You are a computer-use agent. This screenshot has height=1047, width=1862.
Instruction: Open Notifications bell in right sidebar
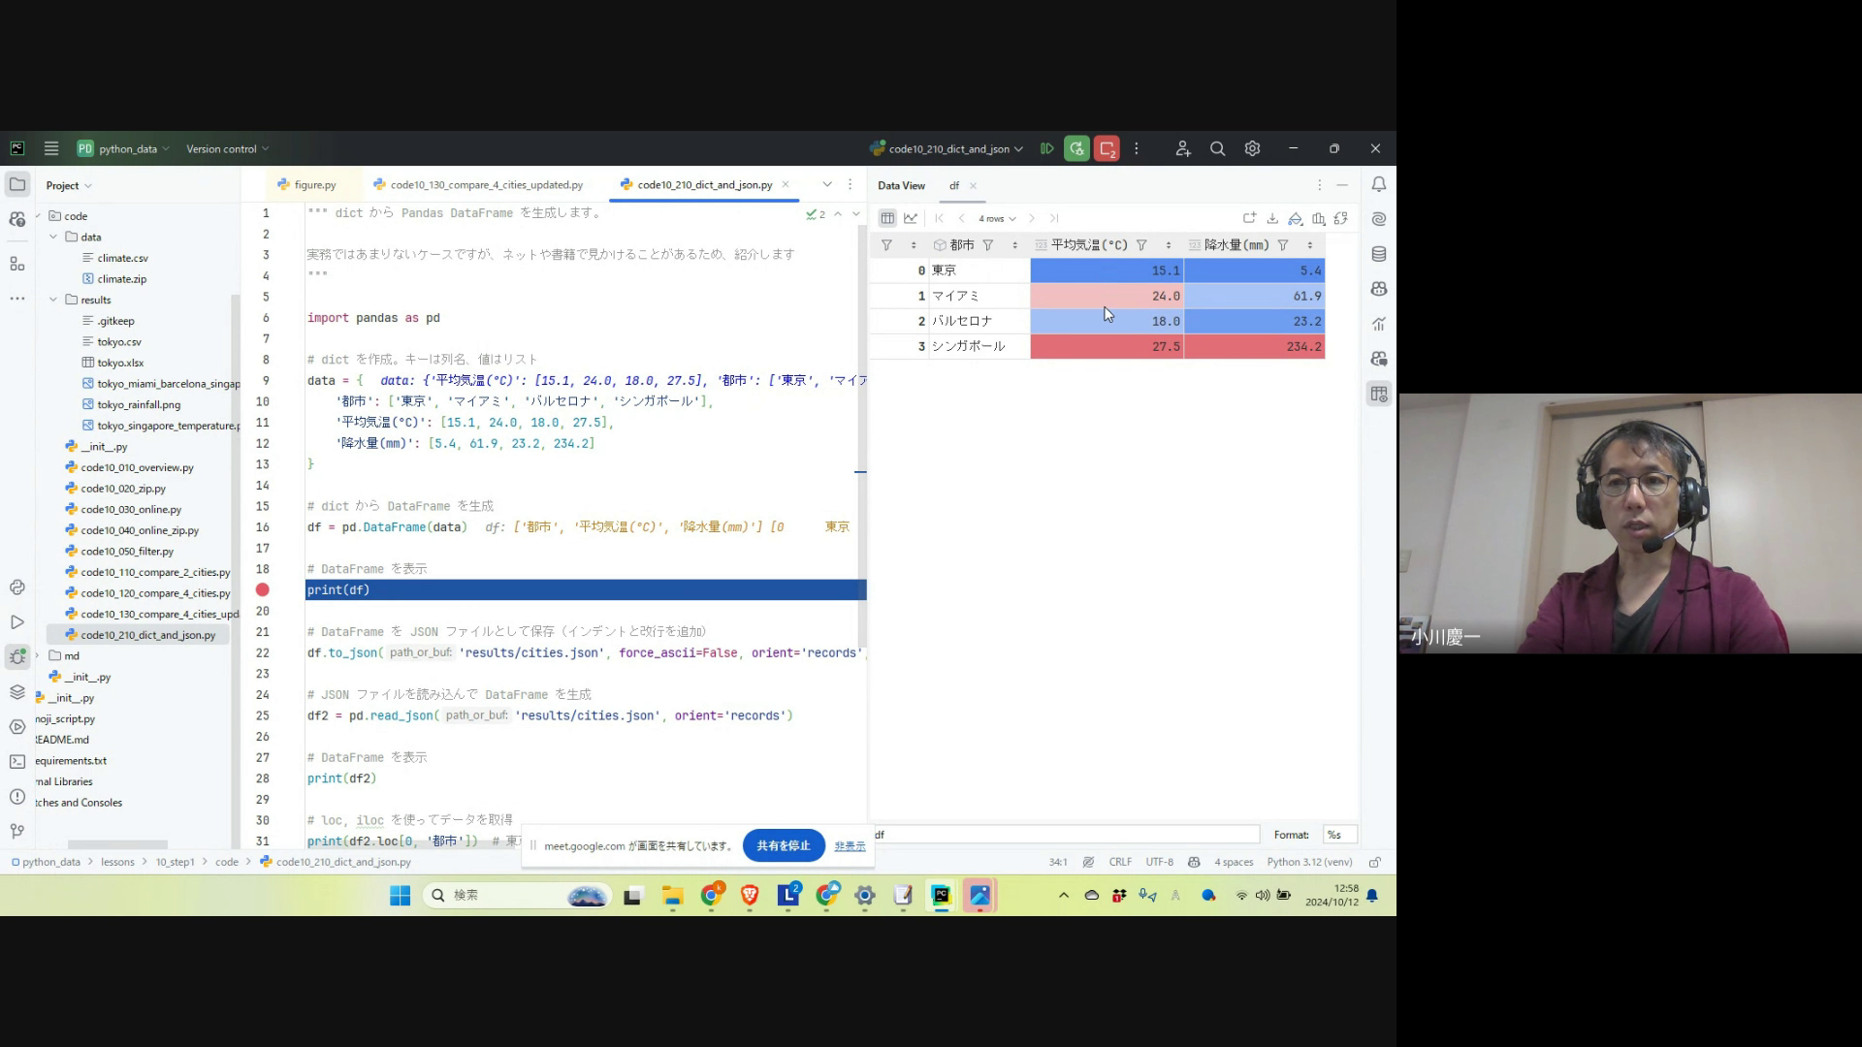pos(1378,184)
